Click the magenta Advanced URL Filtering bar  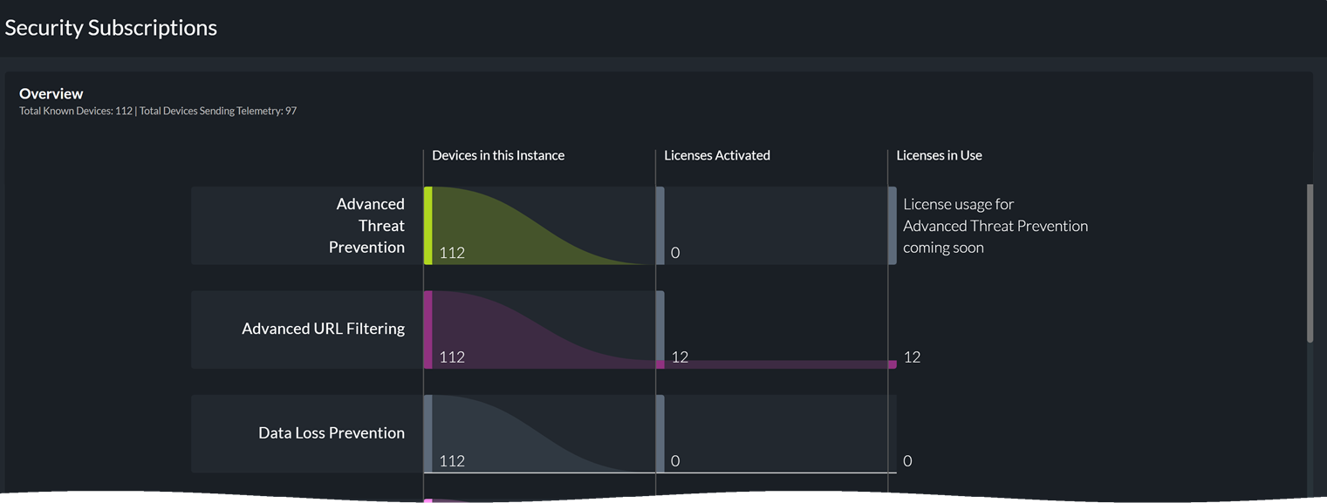[428, 330]
